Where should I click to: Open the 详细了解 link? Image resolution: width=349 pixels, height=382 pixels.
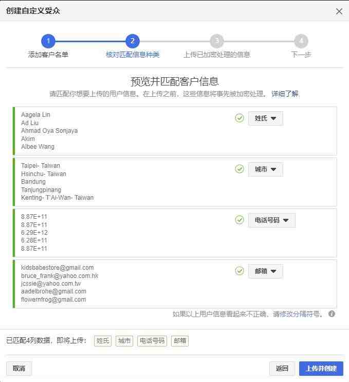point(285,94)
